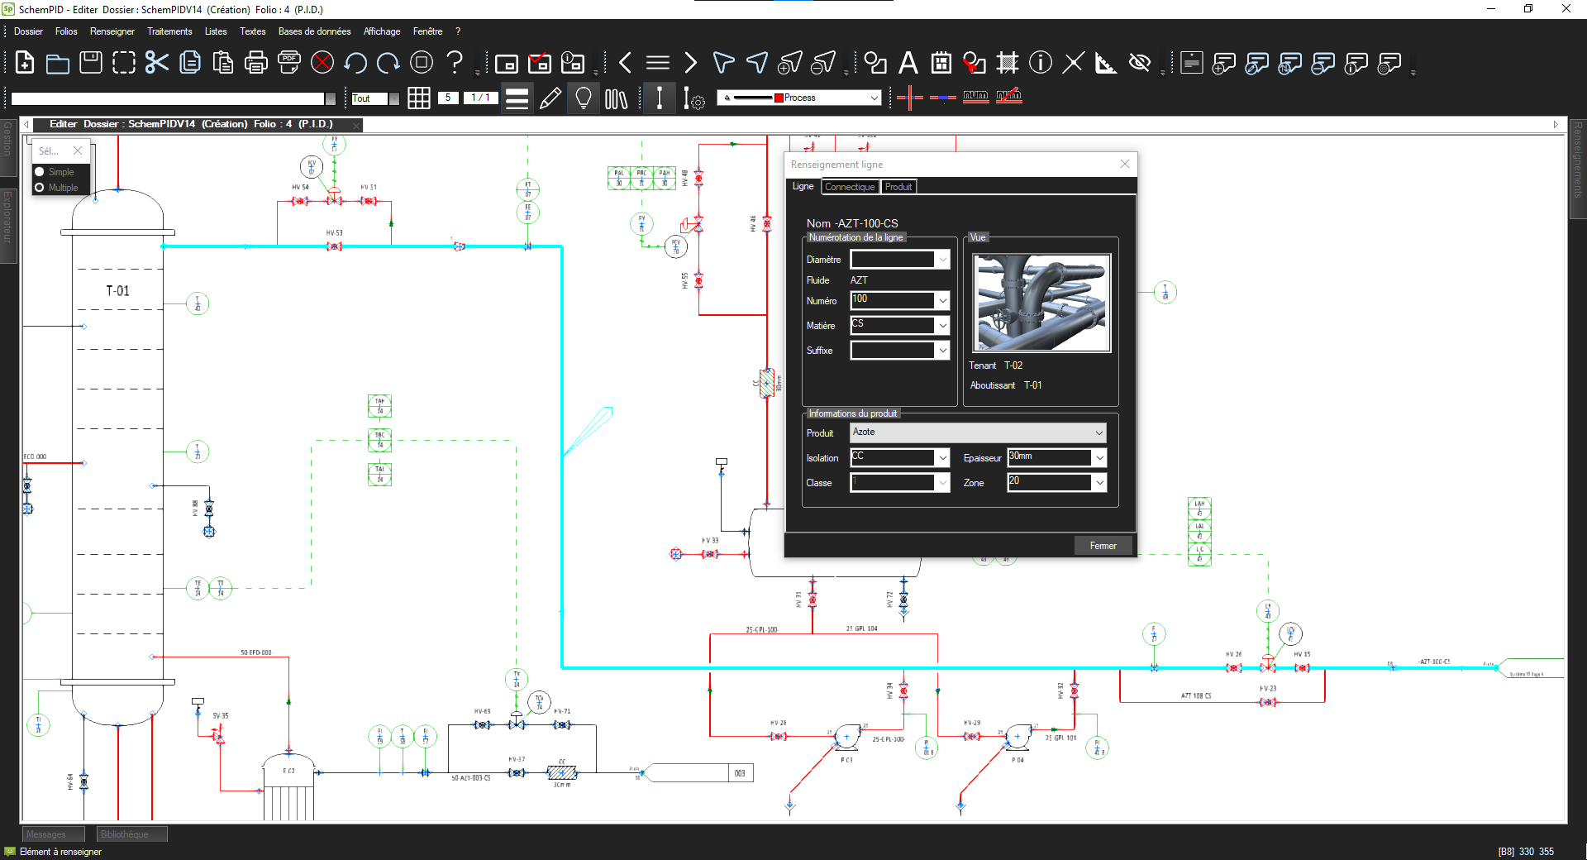This screenshot has height=860, width=1587.
Task: Undo the last action
Action: pos(355,62)
